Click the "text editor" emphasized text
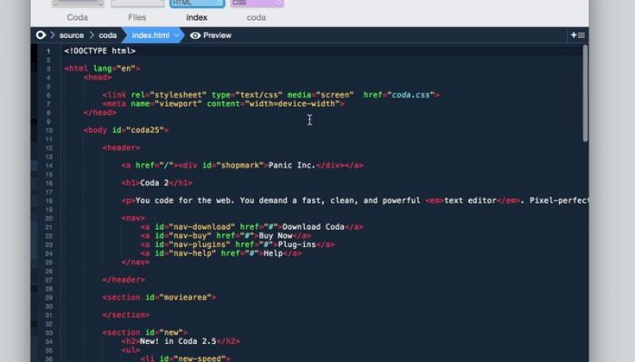 pos(470,201)
